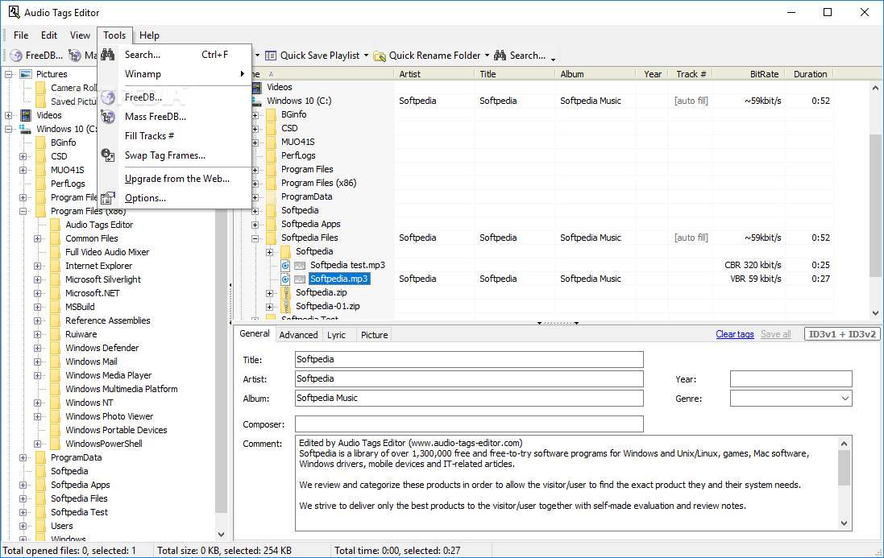Viewport: 884px width, 558px height.
Task: Select Full Video Audio Mixer folder
Action: 107,252
